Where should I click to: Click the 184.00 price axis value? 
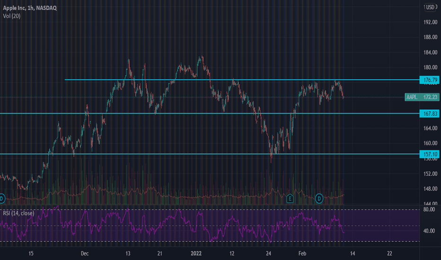pyautogui.click(x=430, y=52)
